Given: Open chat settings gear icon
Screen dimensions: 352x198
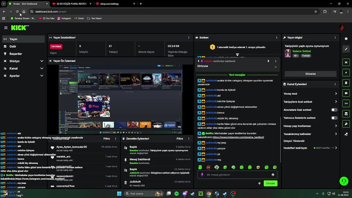Looking at the screenshot, I should point(259,183).
